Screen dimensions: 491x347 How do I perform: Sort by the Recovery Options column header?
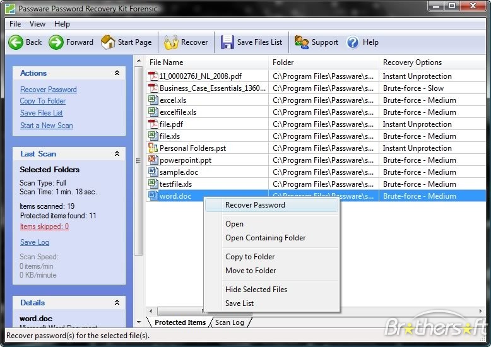pos(432,62)
